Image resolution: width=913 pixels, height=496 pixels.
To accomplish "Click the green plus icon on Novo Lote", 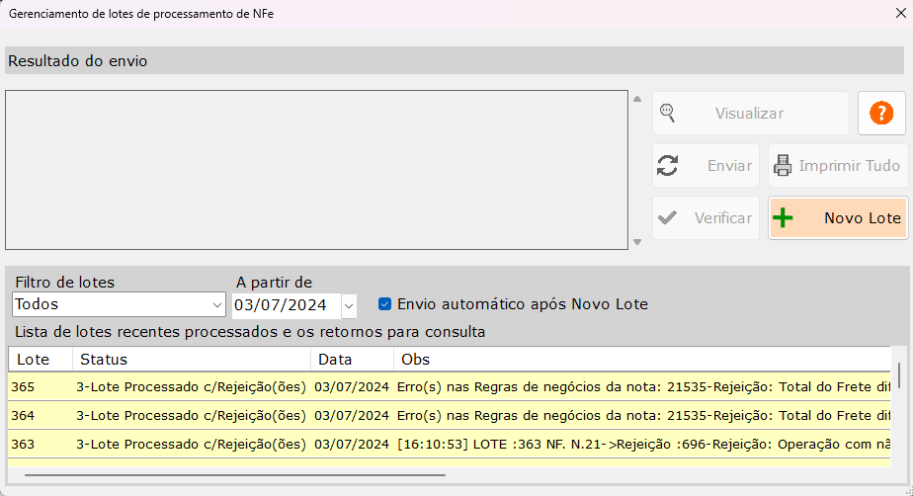I will 783,218.
